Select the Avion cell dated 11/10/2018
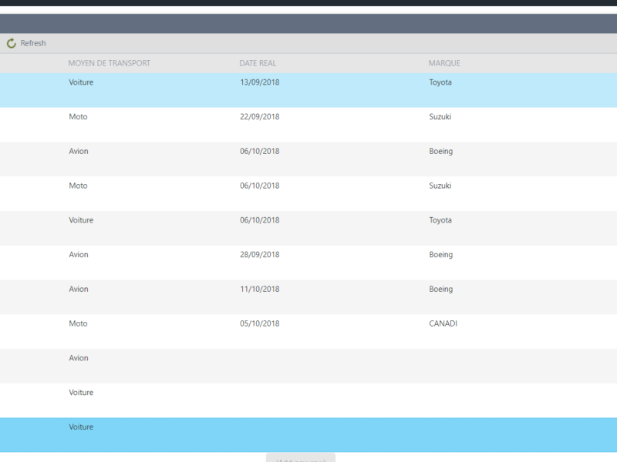The image size is (617, 462). [x=79, y=290]
